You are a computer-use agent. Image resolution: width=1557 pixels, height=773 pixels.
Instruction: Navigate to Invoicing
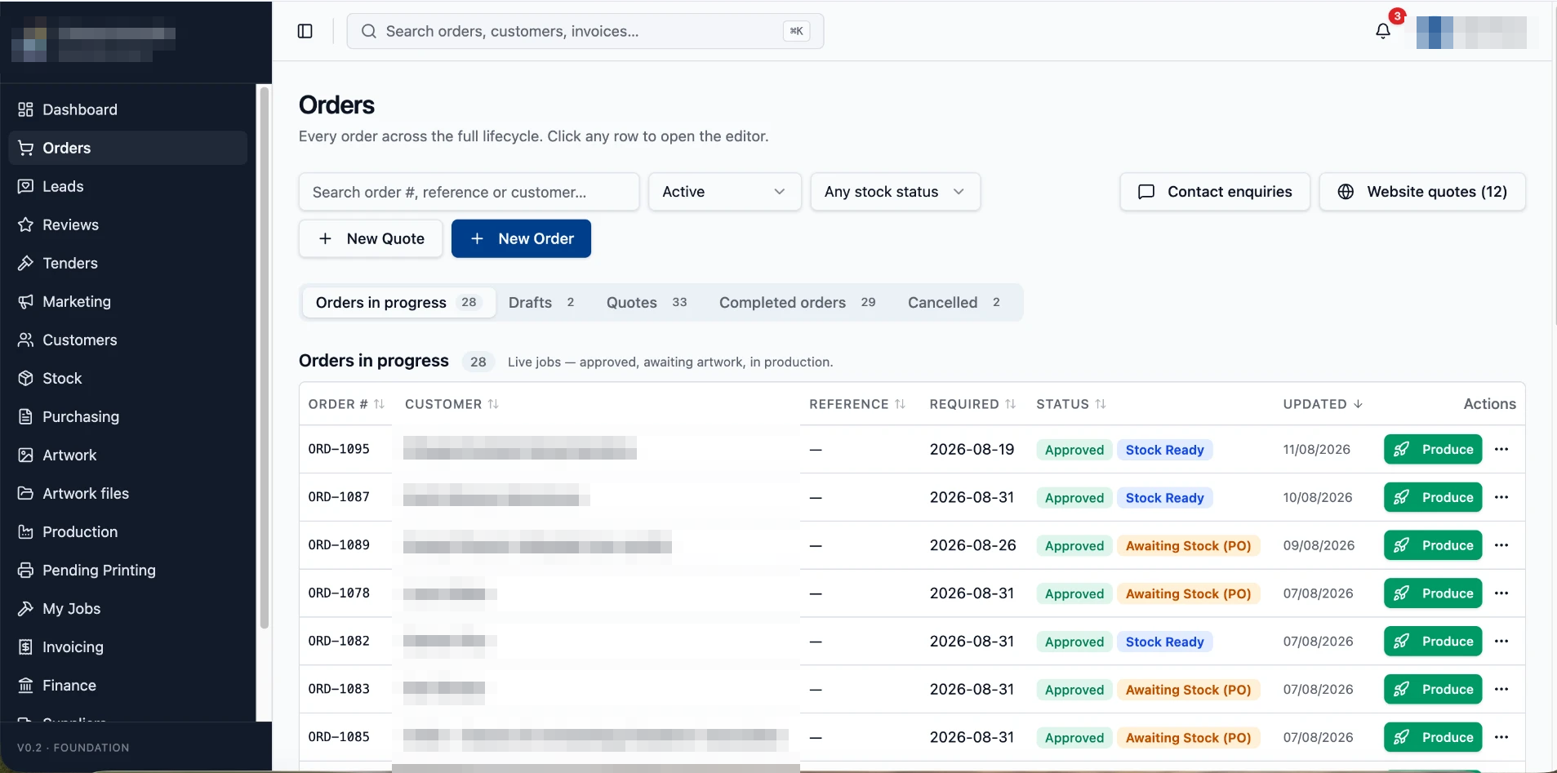coord(127,646)
